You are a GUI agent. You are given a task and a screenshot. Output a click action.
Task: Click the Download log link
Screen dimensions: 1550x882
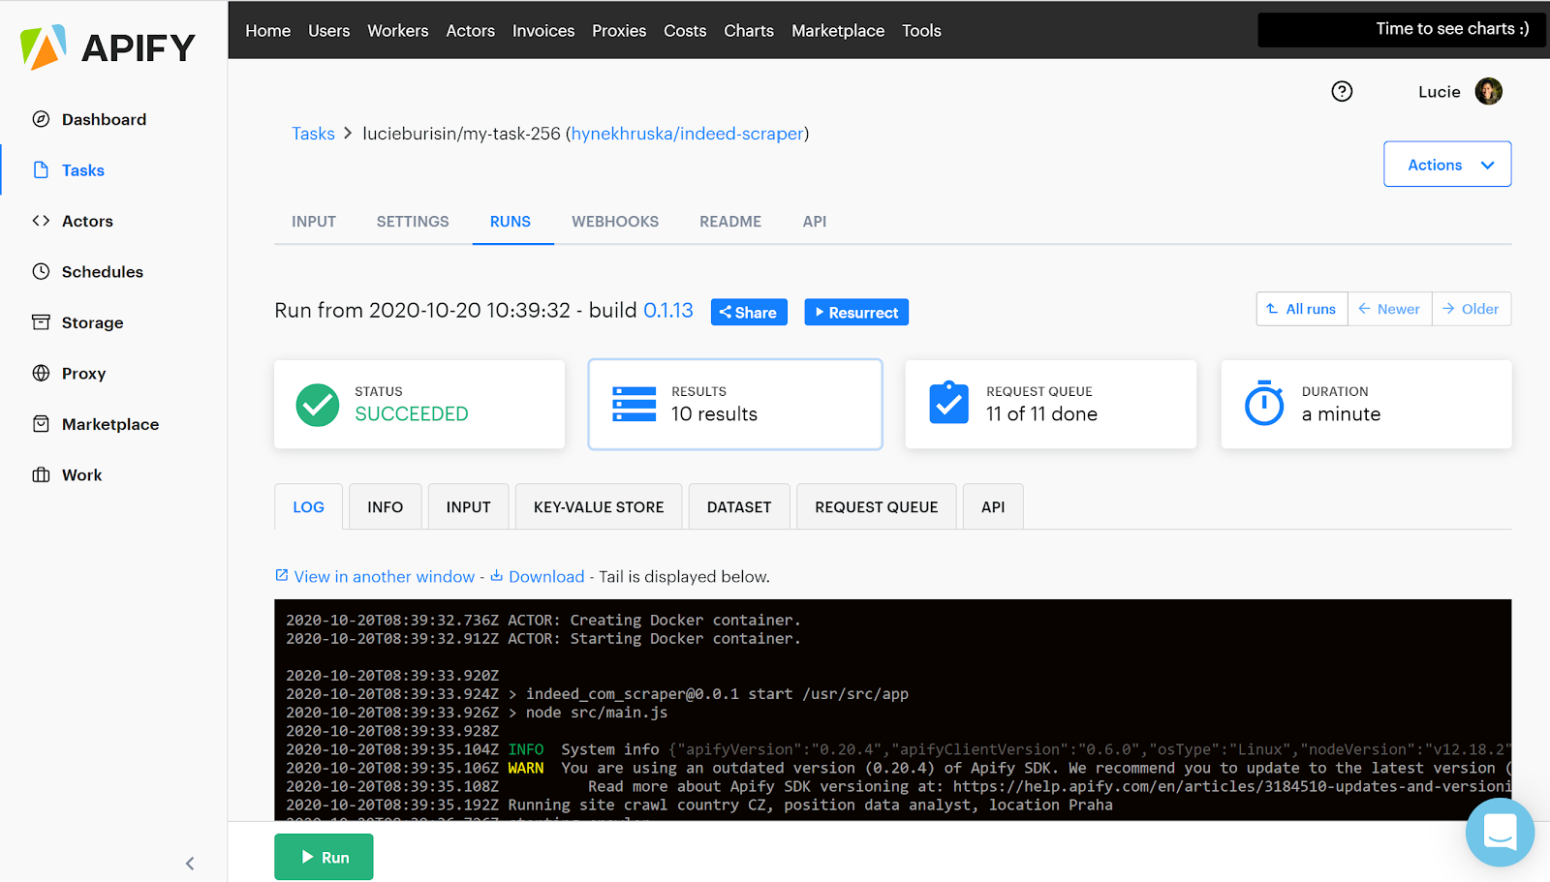[x=546, y=576]
